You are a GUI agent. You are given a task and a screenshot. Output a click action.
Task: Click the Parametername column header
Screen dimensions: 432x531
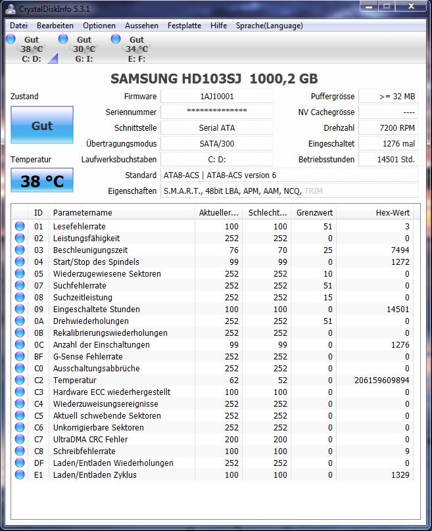tap(122, 213)
